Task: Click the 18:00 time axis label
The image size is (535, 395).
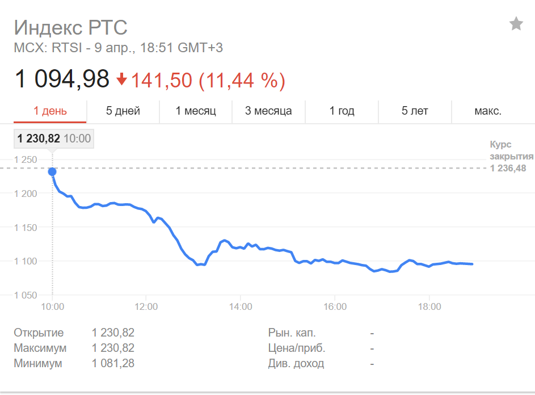Action: point(429,307)
